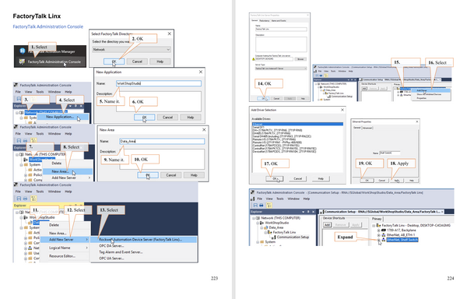
Task: Expand the EtherNet Shelf Switch node
Action: pyautogui.click(x=379, y=240)
